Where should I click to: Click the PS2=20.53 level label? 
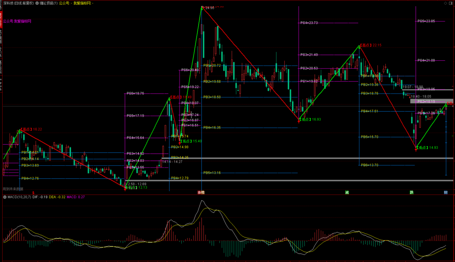tap(309, 68)
